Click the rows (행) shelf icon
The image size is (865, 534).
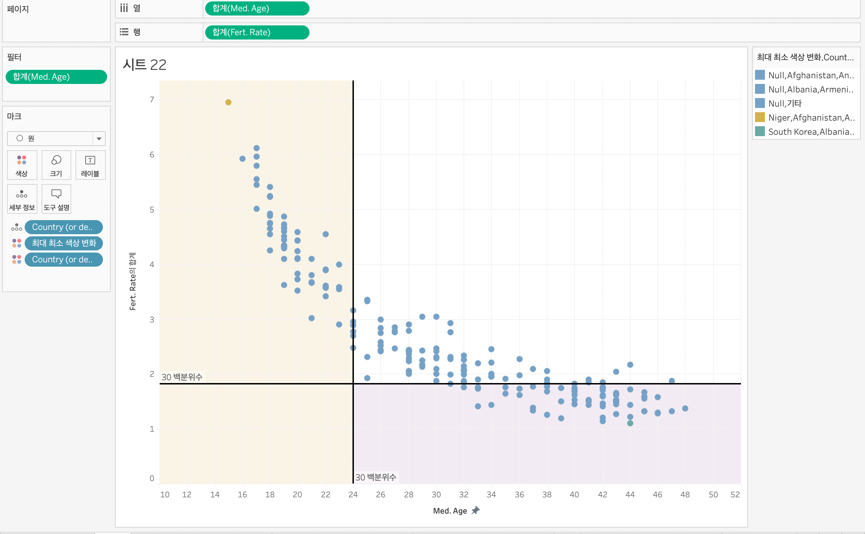click(124, 32)
